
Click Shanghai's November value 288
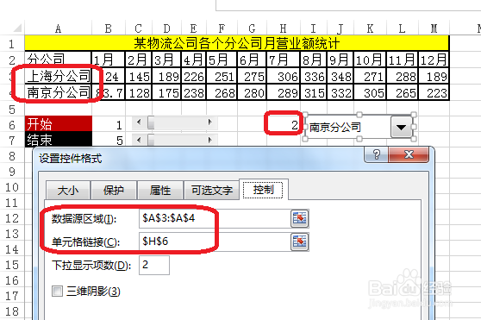pyautogui.click(x=403, y=76)
